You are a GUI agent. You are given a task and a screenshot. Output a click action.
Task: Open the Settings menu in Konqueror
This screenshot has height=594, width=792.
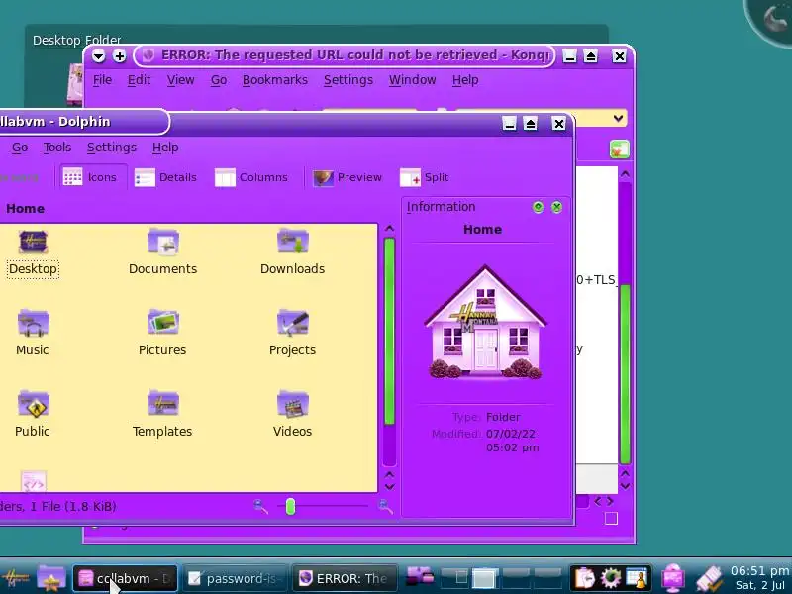pos(348,80)
